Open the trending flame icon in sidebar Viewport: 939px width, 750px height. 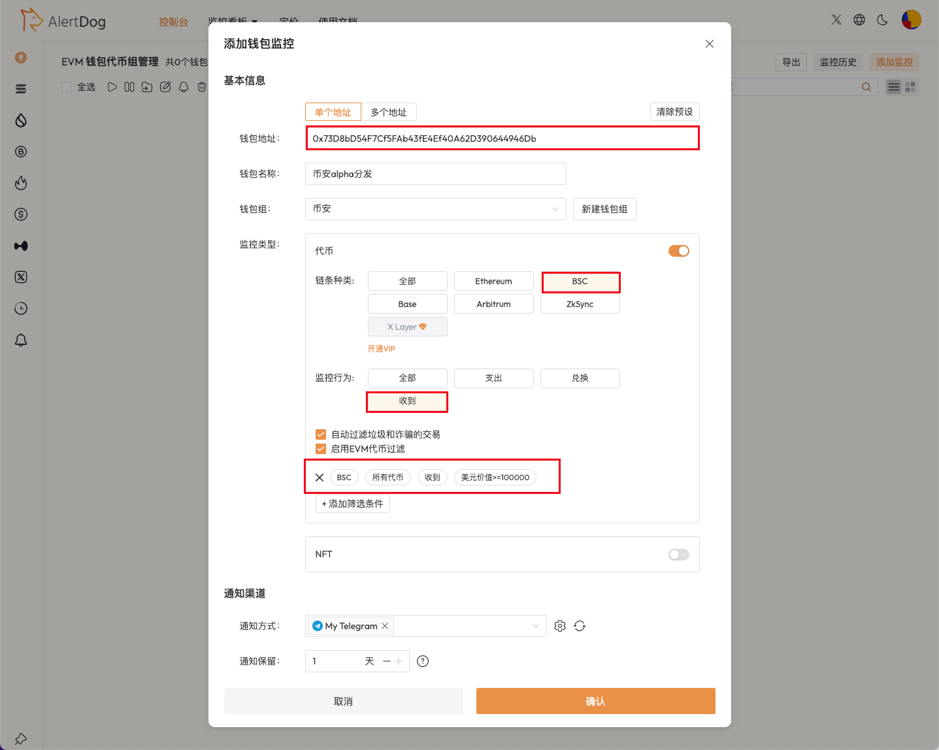pos(21,183)
